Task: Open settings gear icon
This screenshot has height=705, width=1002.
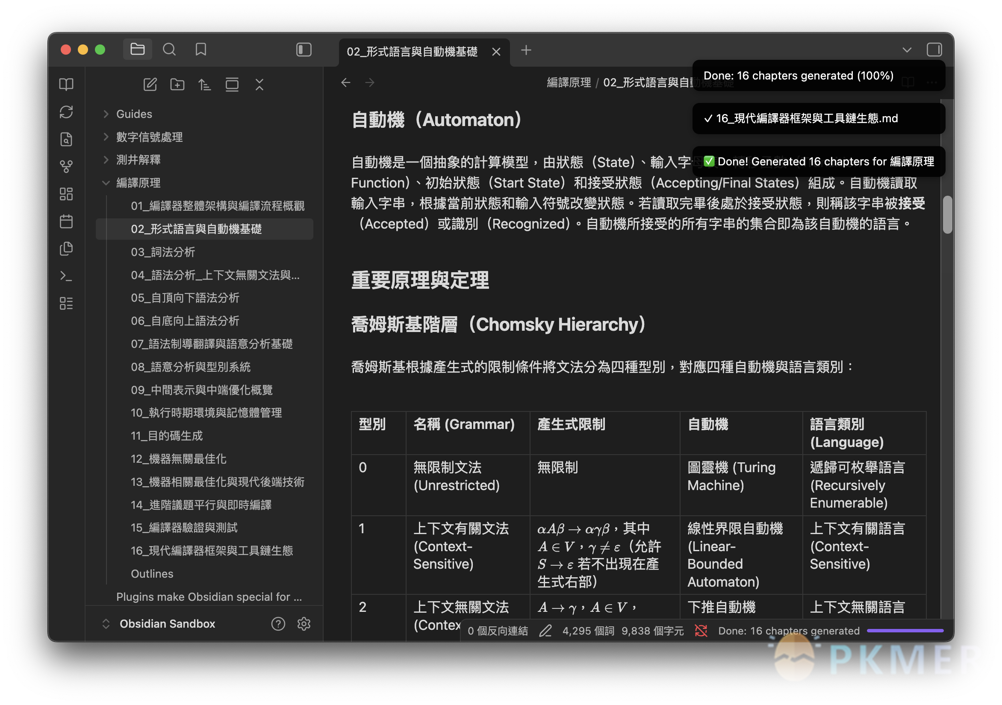Action: [x=304, y=624]
